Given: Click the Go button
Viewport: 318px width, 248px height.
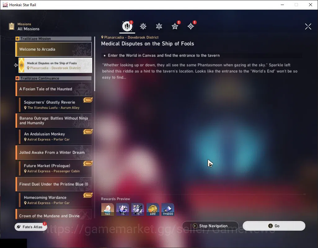Looking at the screenshot, I should 274,226.
